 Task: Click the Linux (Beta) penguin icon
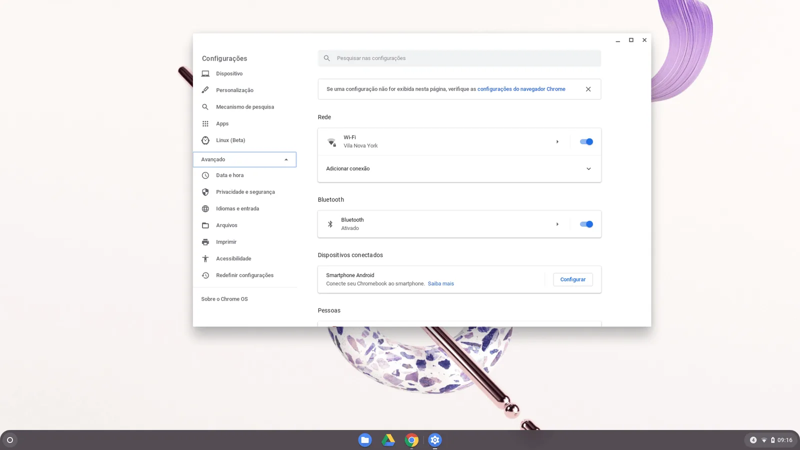click(x=205, y=140)
